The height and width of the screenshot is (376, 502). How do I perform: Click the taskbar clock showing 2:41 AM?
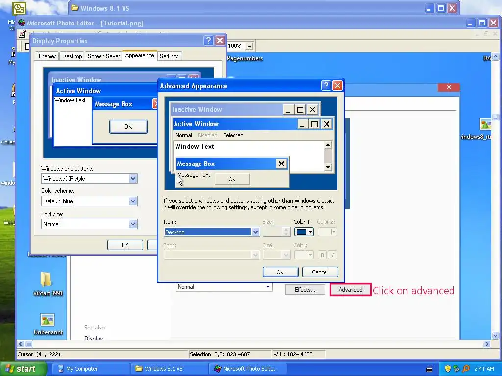pyautogui.click(x=484, y=369)
